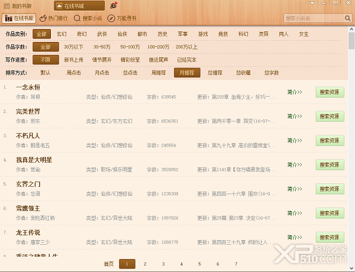The height and width of the screenshot is (272, 355).
Task: Open 搜索小说 search page
Action: coord(88,18)
